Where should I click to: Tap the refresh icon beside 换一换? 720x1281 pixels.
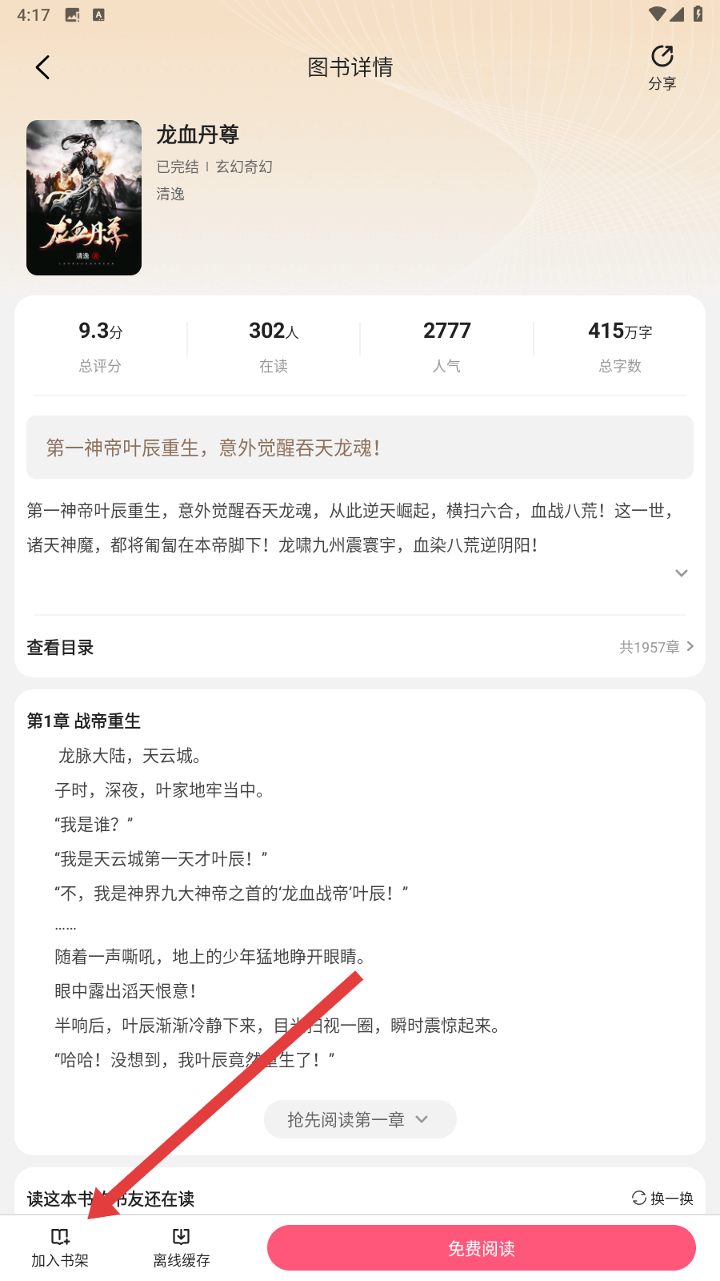[639, 1198]
